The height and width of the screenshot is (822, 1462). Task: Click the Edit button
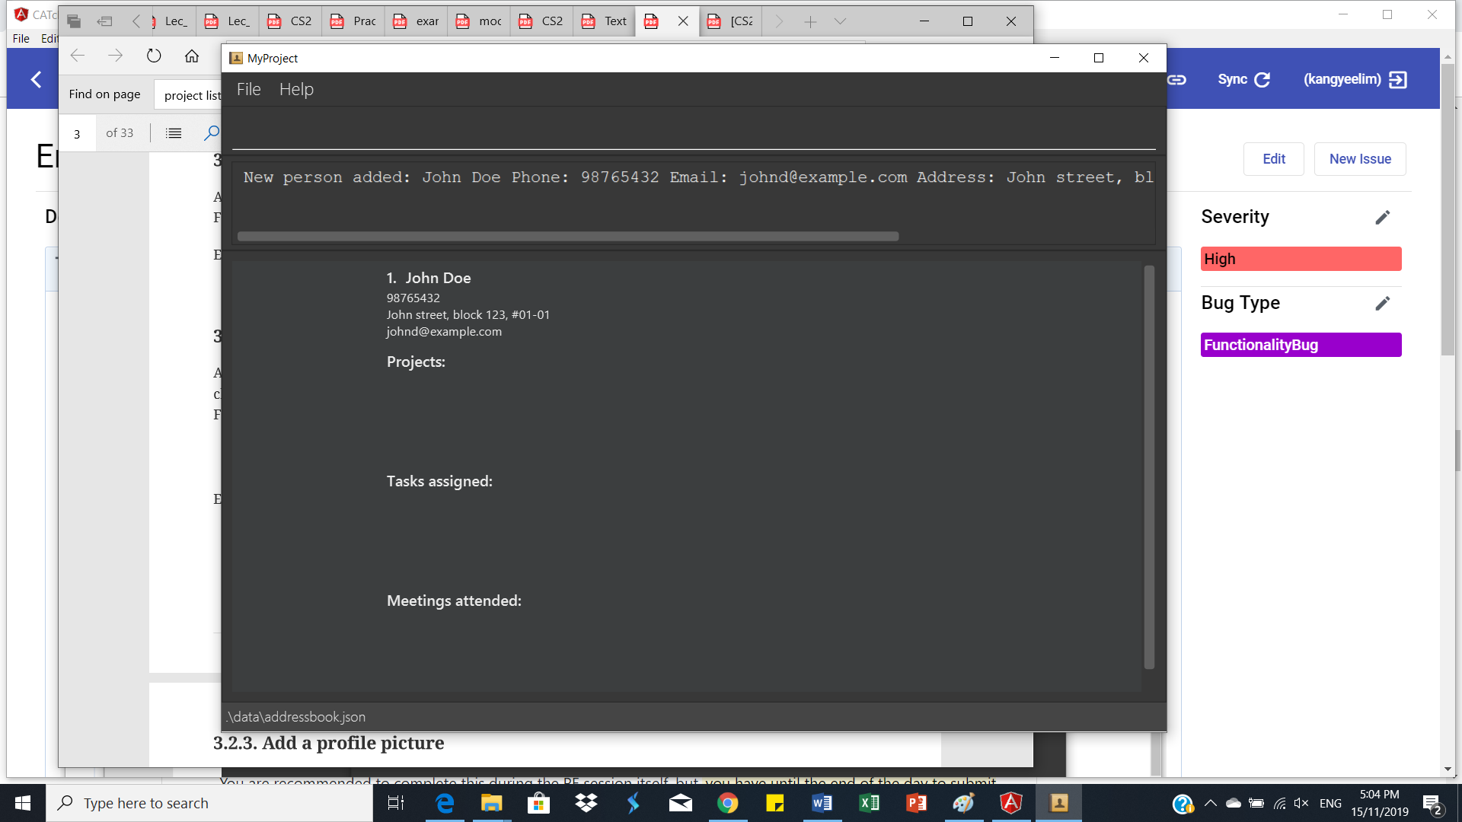pyautogui.click(x=1273, y=159)
